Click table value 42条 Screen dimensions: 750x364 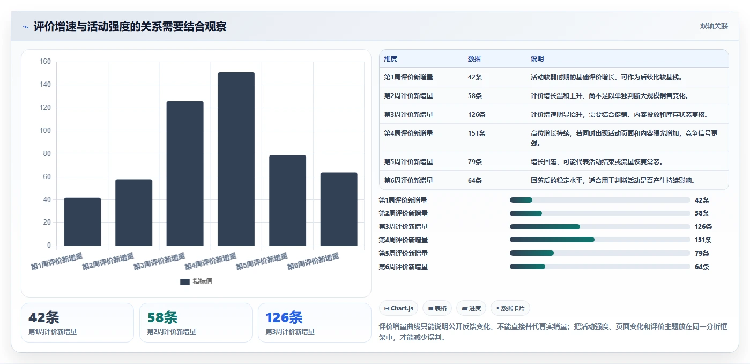[475, 77]
